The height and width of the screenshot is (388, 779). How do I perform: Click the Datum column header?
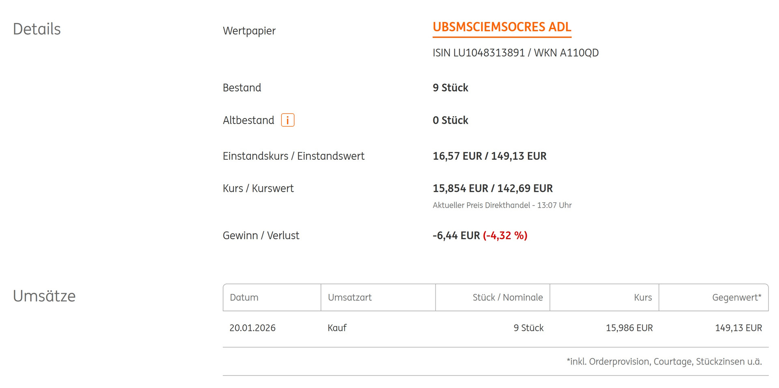click(x=244, y=298)
